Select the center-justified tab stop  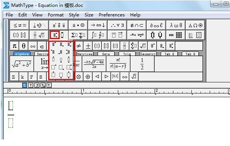click(31, 85)
